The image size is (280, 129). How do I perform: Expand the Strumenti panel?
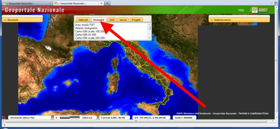pos(22,20)
